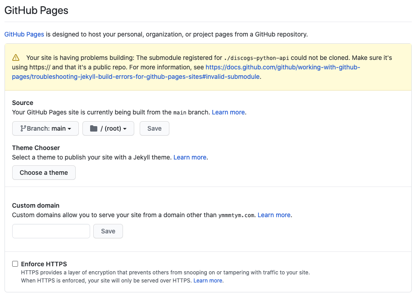Save the custom domain
The height and width of the screenshot is (296, 419).
[108, 231]
